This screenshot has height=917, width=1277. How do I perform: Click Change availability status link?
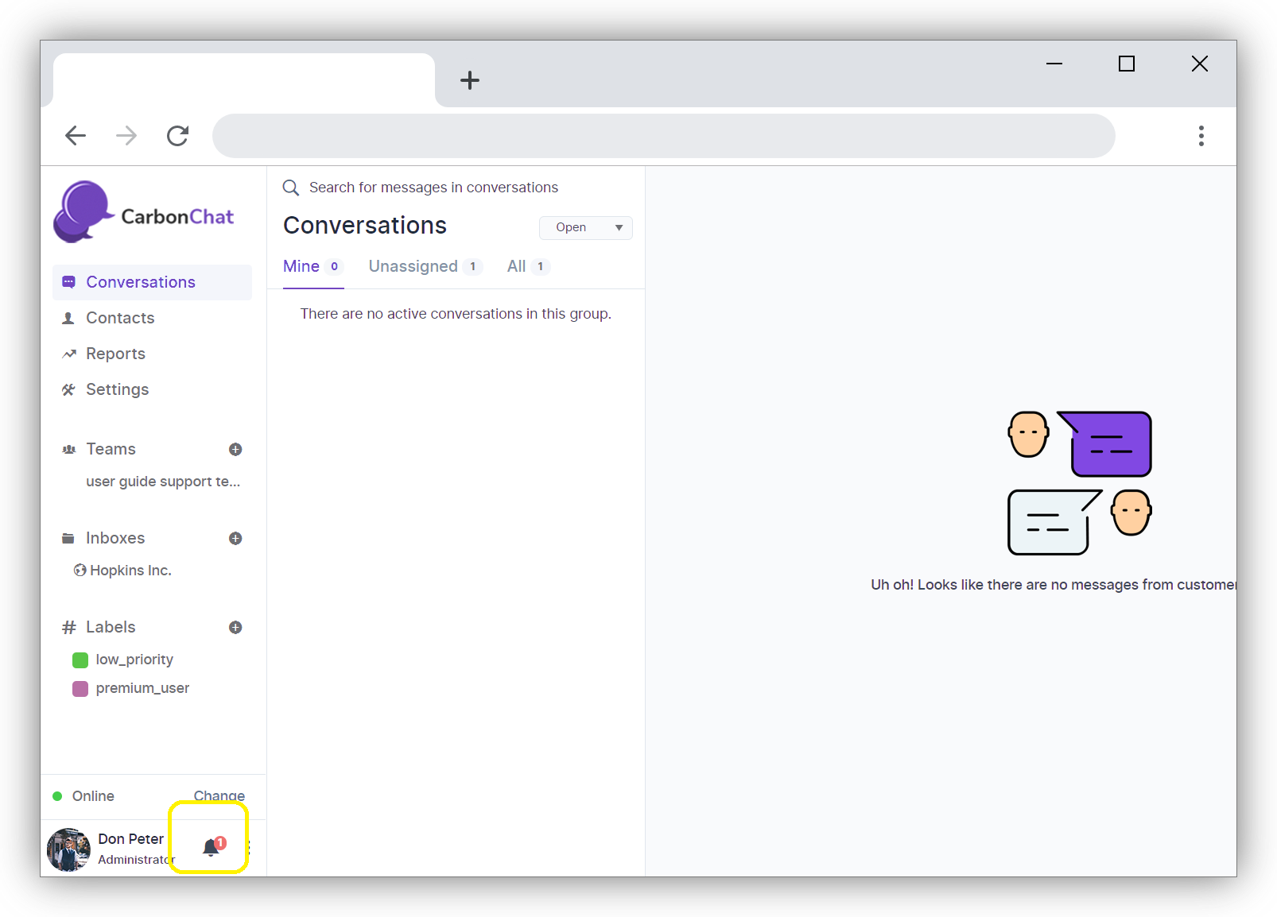(219, 796)
